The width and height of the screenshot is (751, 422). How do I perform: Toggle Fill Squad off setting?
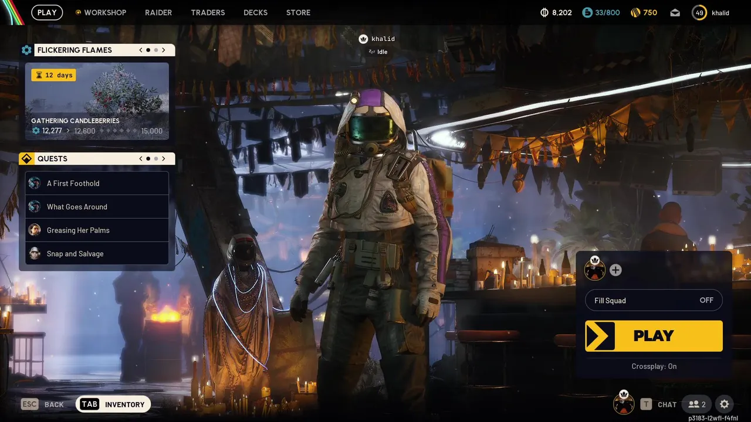pyautogui.click(x=654, y=300)
